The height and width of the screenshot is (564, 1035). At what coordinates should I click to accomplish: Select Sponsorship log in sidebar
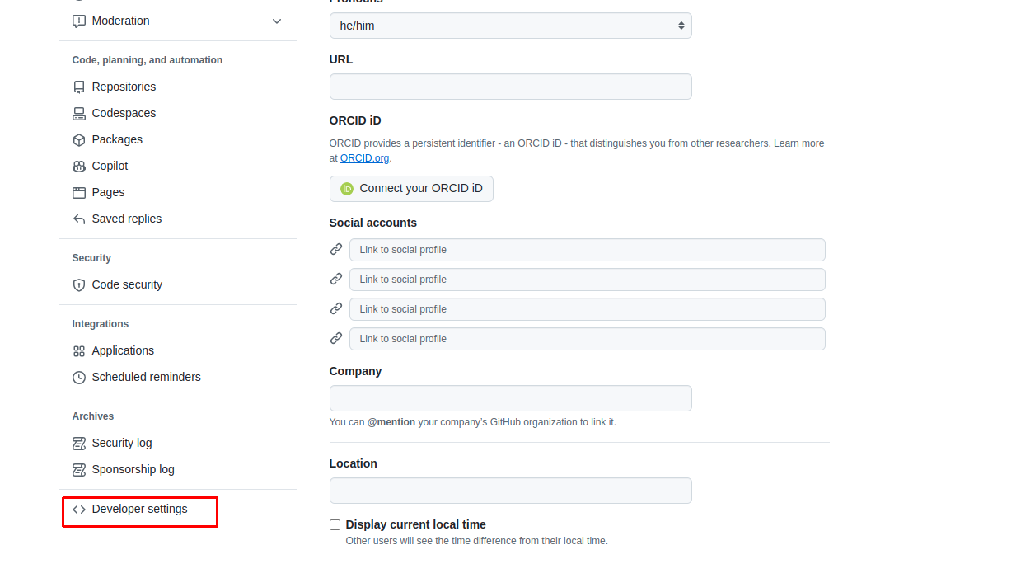click(132, 469)
